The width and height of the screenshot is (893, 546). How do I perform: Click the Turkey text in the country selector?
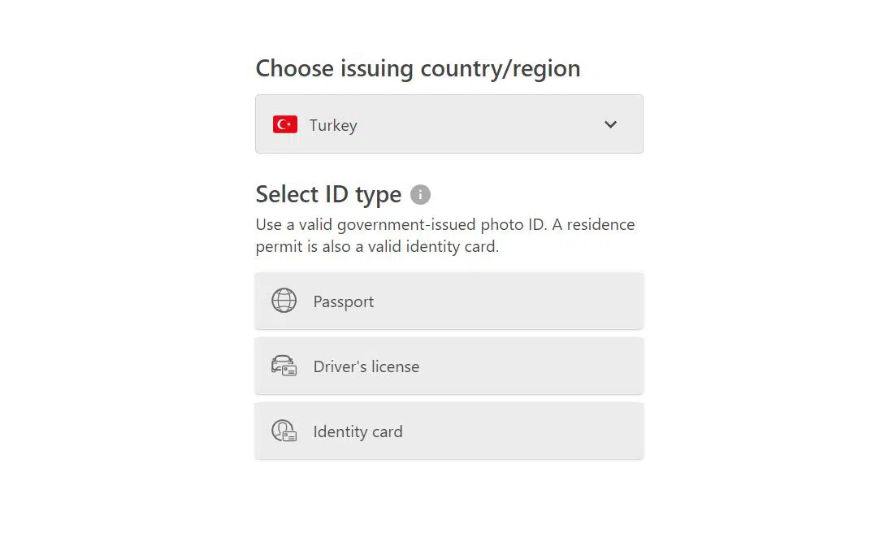(333, 125)
